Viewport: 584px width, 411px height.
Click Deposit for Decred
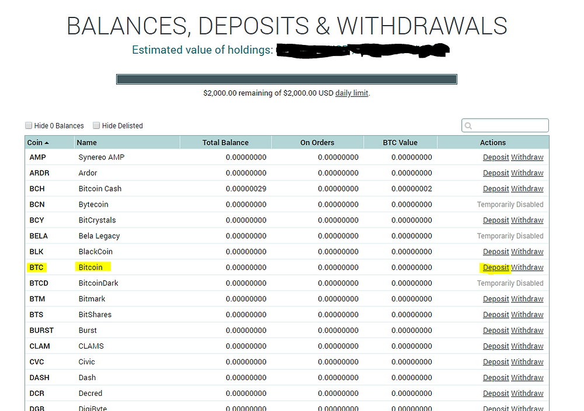click(x=496, y=393)
